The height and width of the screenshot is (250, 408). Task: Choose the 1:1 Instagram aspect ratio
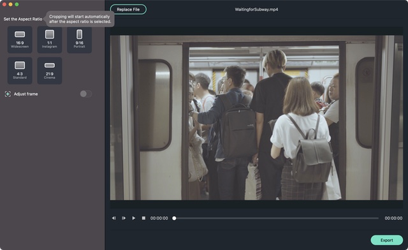pyautogui.click(x=50, y=40)
